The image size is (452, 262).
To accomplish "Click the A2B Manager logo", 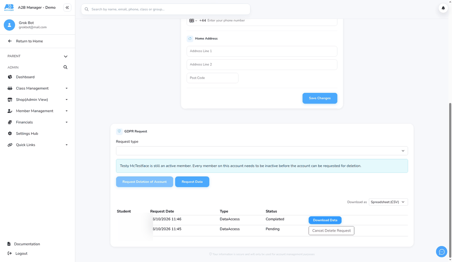I will pos(9,7).
